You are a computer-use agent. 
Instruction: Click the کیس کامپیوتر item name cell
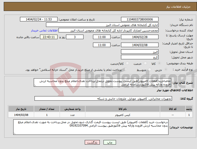[x=122, y=115]
